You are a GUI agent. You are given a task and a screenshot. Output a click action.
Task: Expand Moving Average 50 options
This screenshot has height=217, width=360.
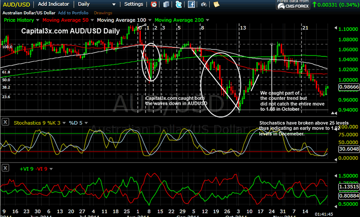click(x=92, y=20)
